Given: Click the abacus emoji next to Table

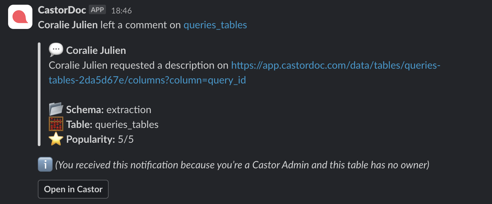Looking at the screenshot, I should 56,124.
